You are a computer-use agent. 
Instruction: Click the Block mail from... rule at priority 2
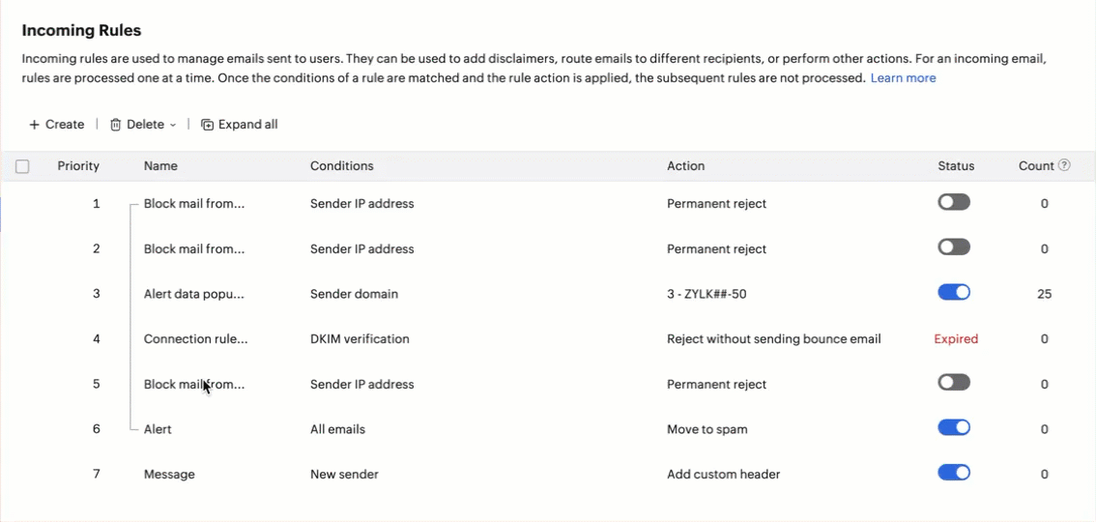(x=194, y=248)
